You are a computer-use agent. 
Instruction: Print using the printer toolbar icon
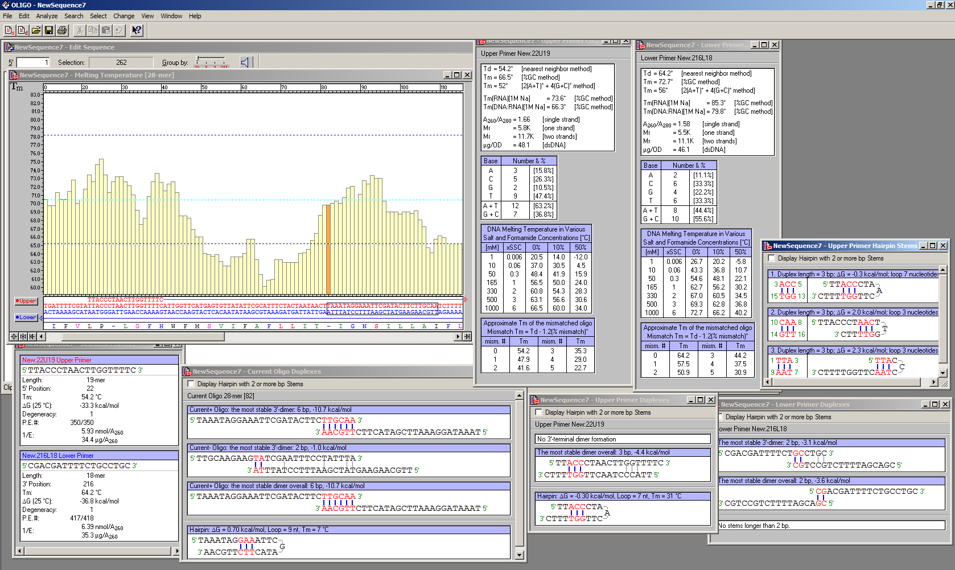pos(62,30)
